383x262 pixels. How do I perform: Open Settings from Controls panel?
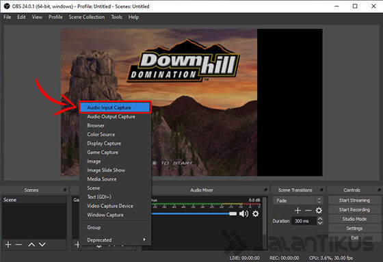pyautogui.click(x=354, y=228)
